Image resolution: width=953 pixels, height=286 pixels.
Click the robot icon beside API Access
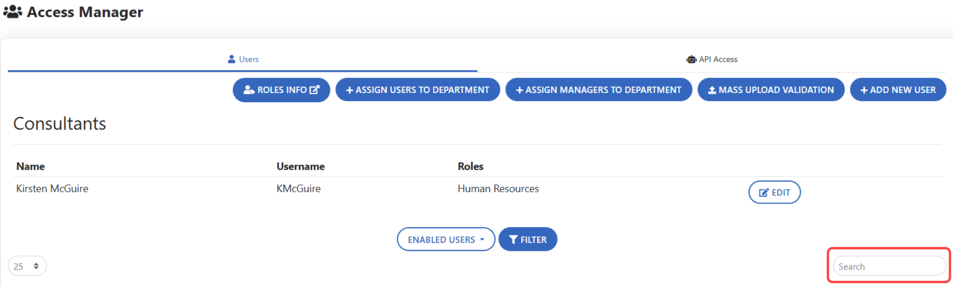(x=691, y=60)
